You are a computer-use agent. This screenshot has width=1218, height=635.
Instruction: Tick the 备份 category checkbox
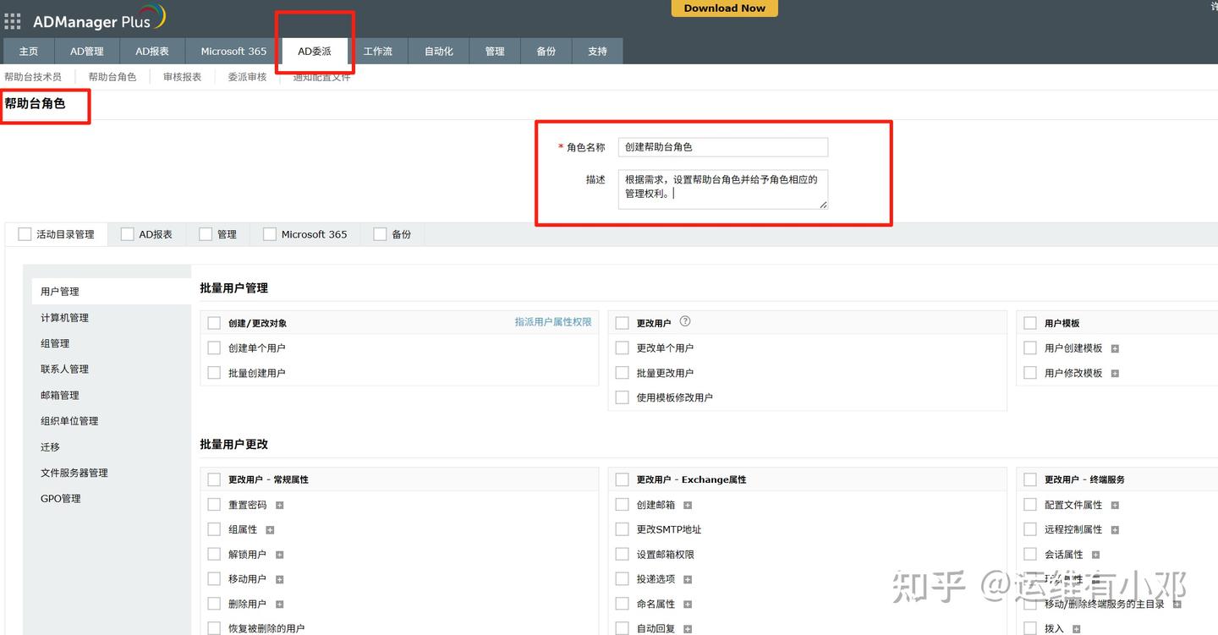coord(380,234)
